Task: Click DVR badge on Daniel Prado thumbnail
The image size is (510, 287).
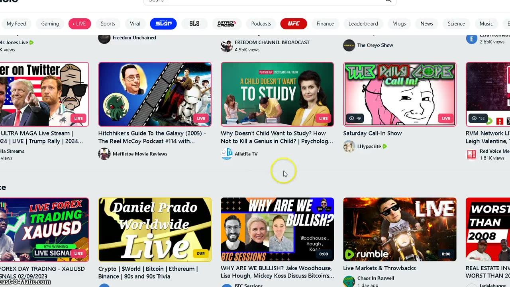Action: coord(200,254)
